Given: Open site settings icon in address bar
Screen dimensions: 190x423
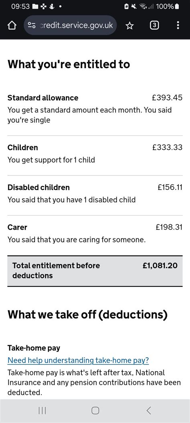Looking at the screenshot, I should (32, 26).
